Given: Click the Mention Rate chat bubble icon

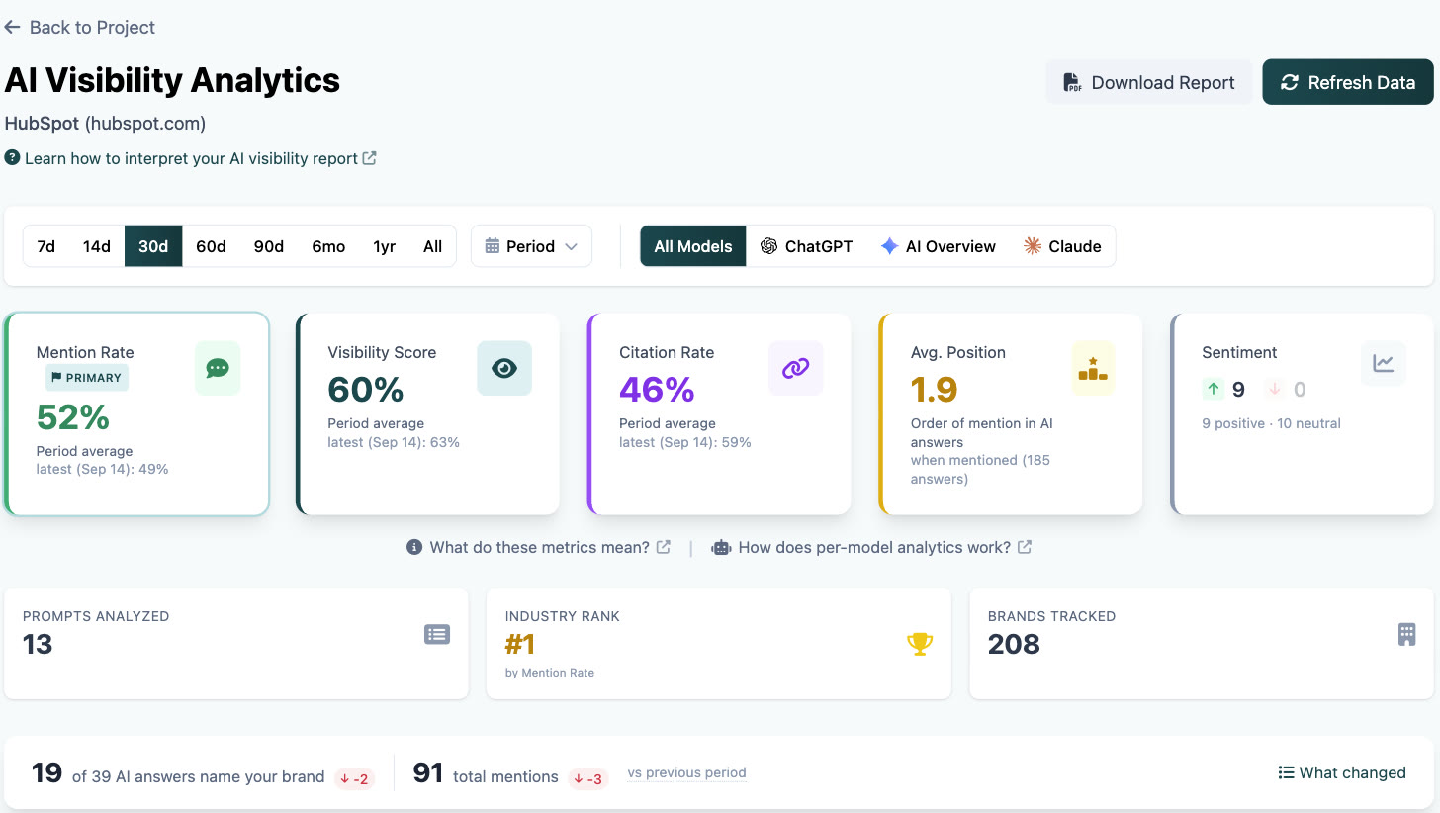Looking at the screenshot, I should pyautogui.click(x=218, y=368).
